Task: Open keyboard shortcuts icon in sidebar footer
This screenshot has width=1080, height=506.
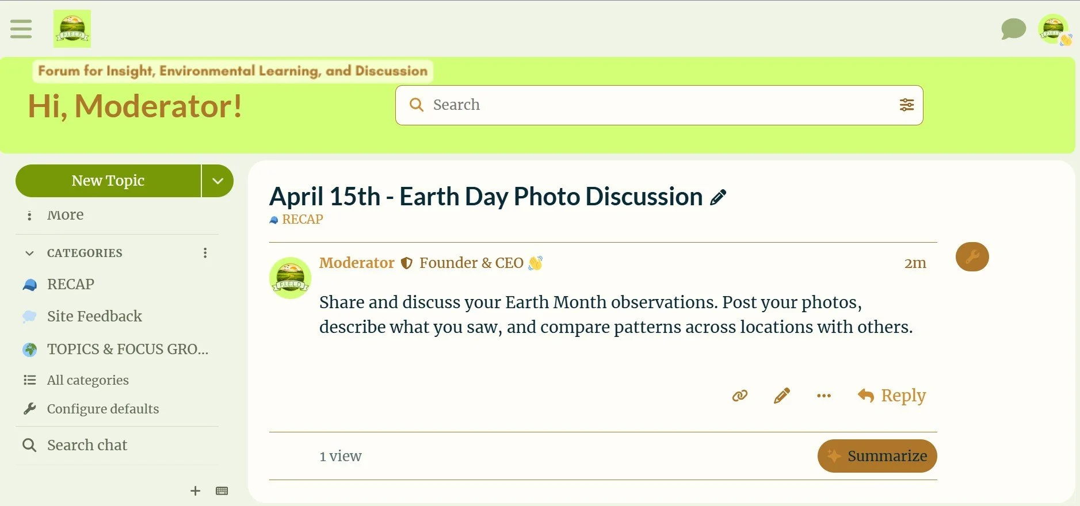Action: click(222, 491)
